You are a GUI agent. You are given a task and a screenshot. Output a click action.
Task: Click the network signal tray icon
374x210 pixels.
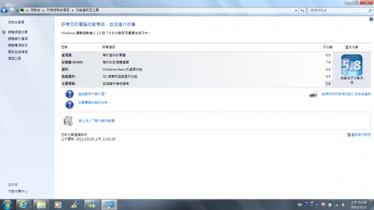[337, 205]
